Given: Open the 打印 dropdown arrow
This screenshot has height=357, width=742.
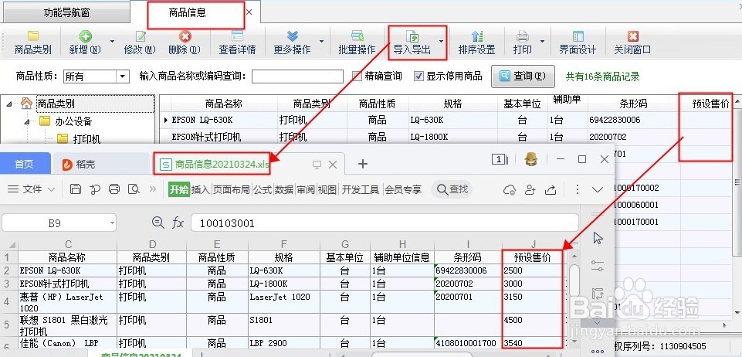Looking at the screenshot, I should click(542, 42).
